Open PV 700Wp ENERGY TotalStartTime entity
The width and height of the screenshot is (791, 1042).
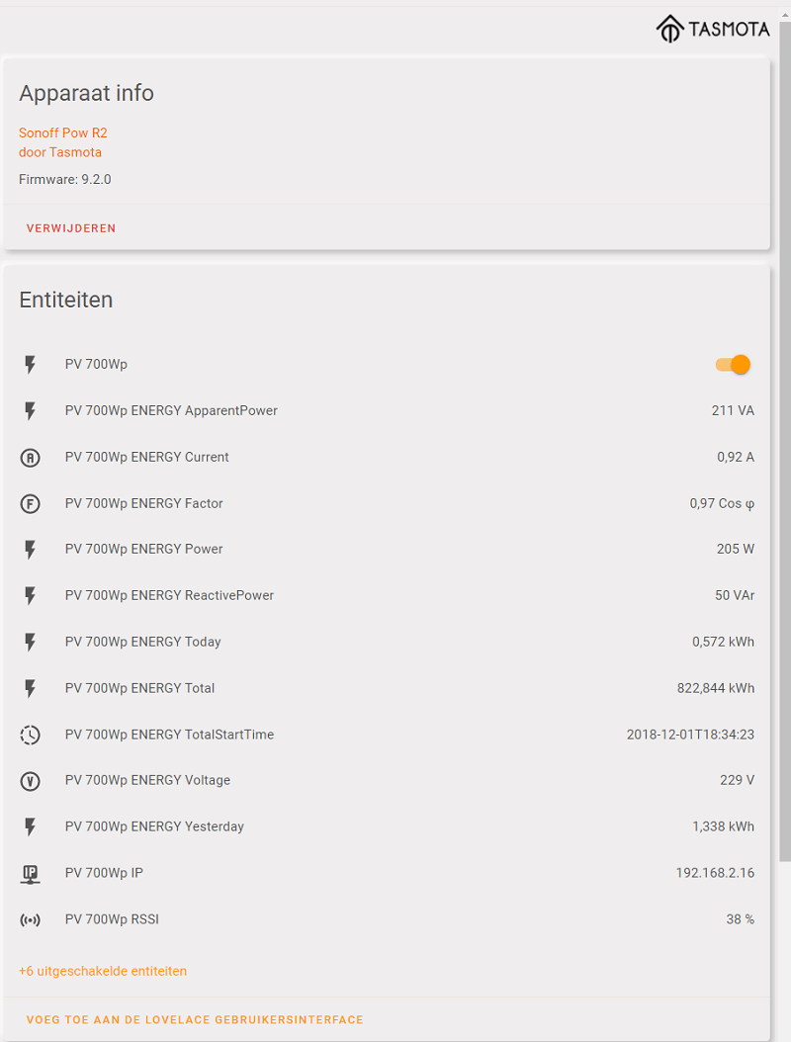pos(169,735)
